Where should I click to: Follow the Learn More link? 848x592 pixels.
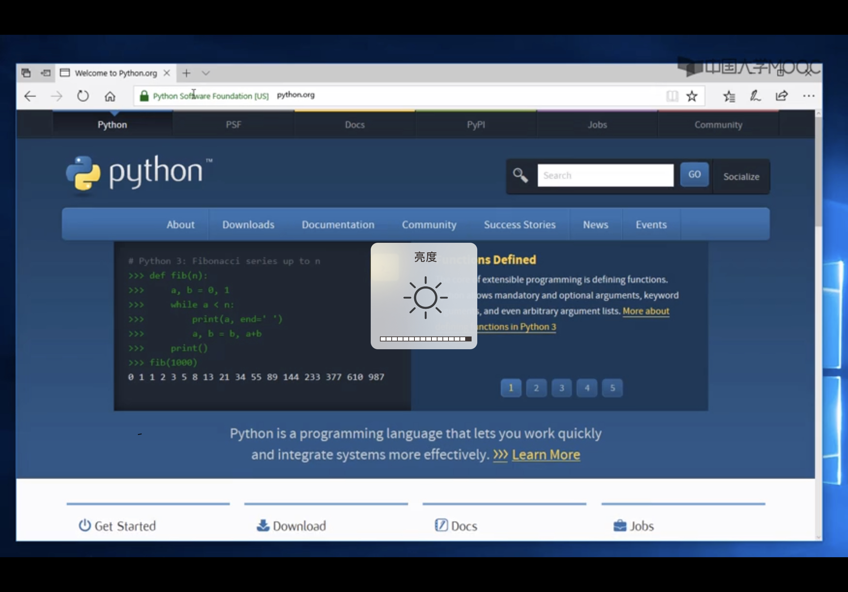(x=545, y=455)
